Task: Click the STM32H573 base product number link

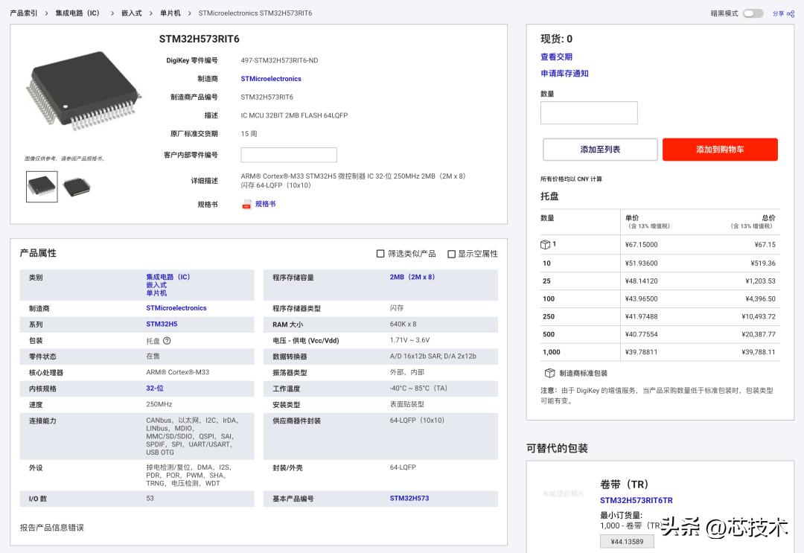Action: pyautogui.click(x=409, y=498)
